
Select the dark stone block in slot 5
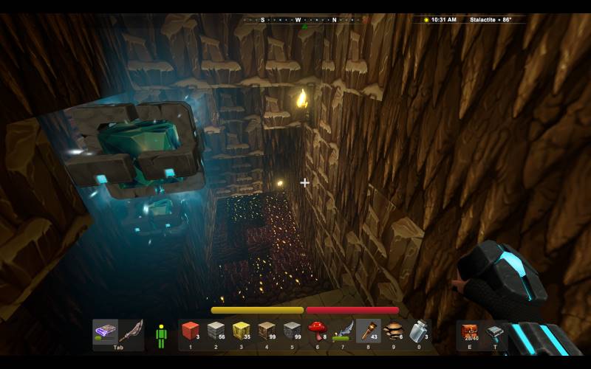pyautogui.click(x=293, y=331)
